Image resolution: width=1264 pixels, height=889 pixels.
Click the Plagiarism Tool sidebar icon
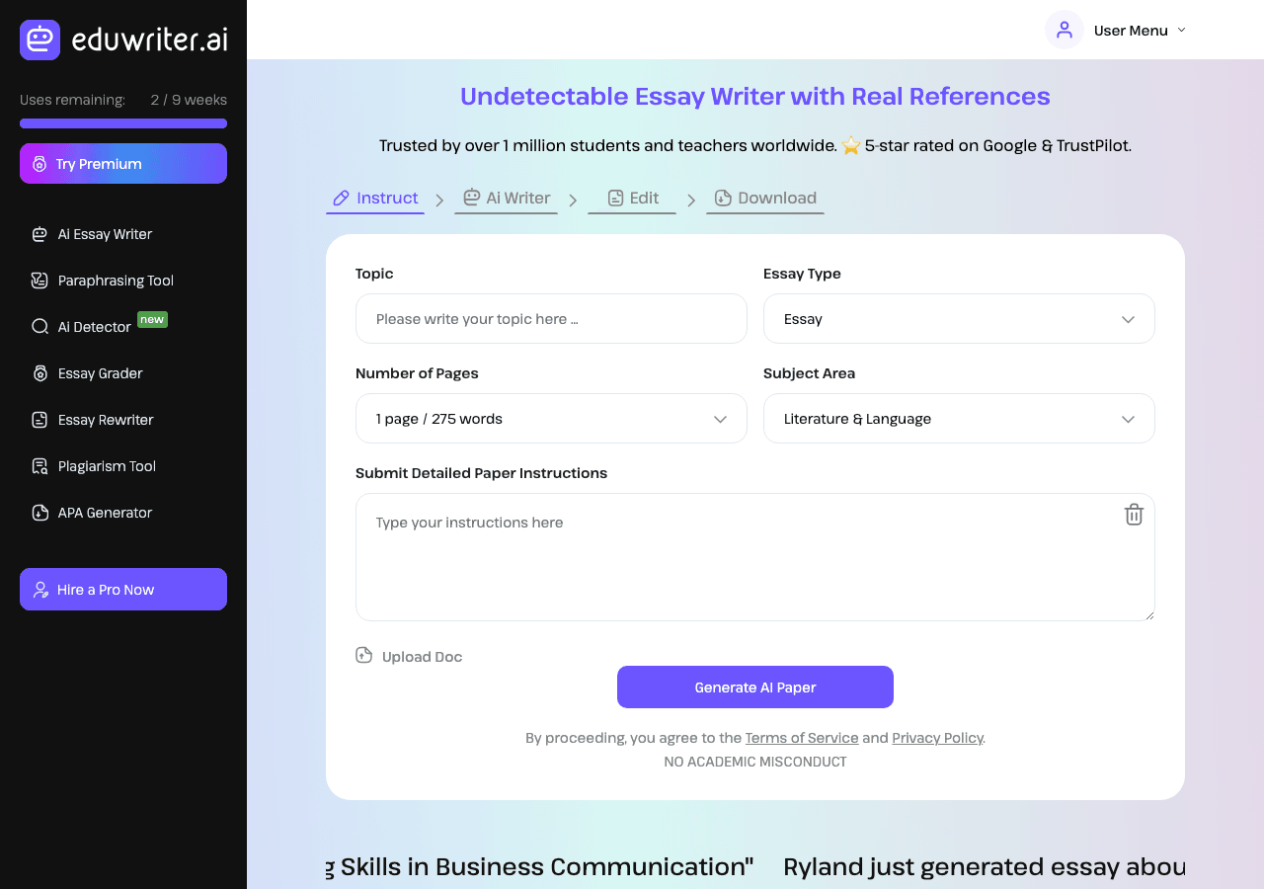(x=39, y=466)
